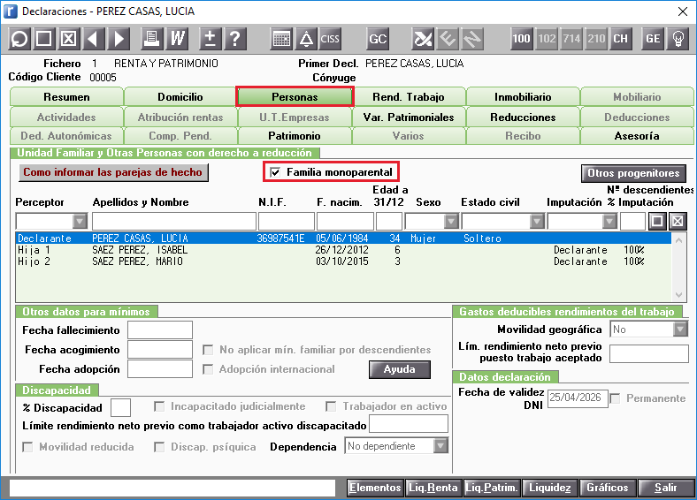Viewport: 697px width, 500px height.
Task: Click the Gráficos button
Action: coord(608,488)
